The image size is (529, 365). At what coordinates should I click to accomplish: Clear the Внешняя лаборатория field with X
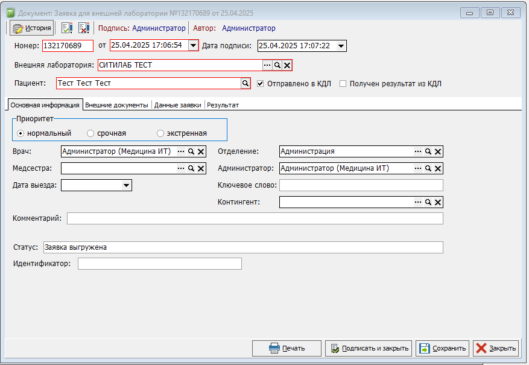click(287, 65)
